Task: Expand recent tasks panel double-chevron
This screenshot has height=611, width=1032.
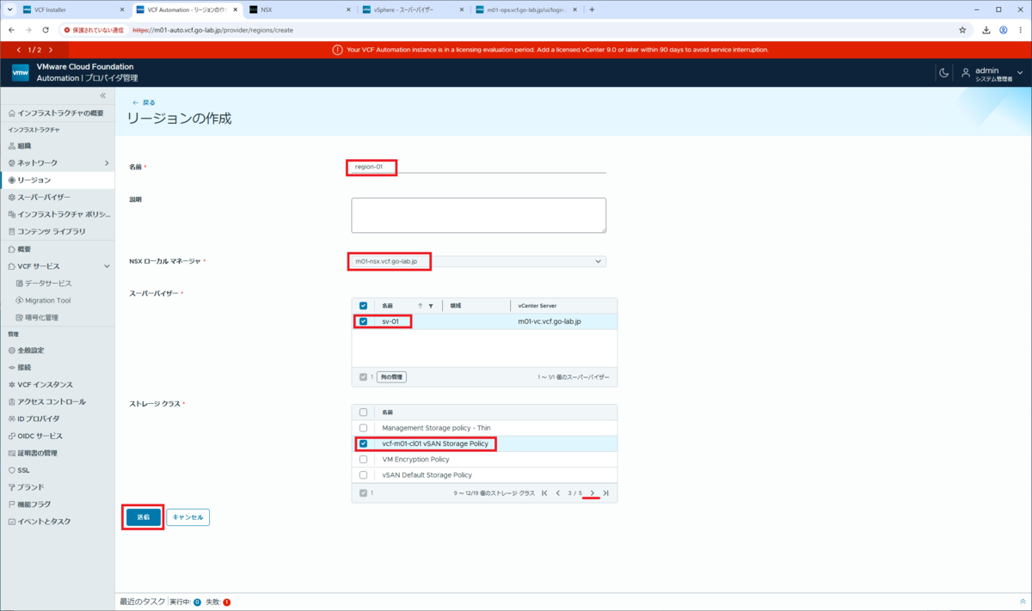Action: 1023,602
